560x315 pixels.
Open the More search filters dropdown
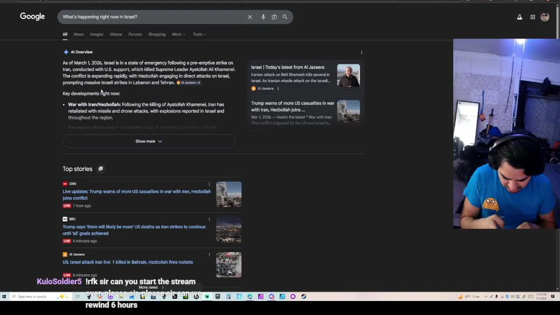(x=178, y=35)
